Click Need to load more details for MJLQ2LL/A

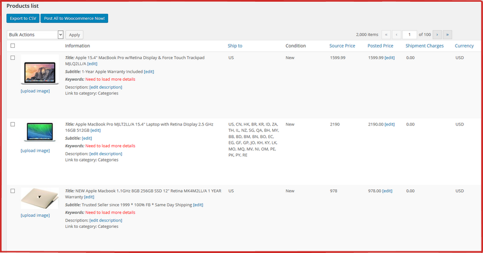tap(110, 80)
